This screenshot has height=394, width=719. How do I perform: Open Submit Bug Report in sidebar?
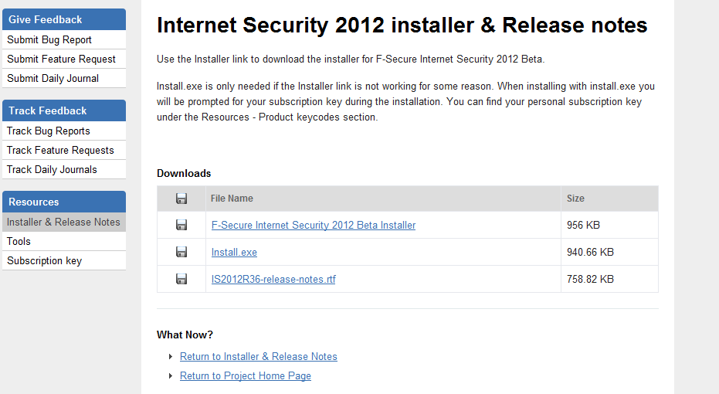point(49,40)
